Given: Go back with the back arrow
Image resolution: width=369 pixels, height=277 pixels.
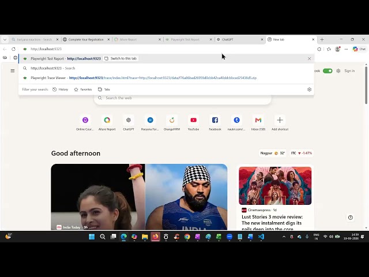Looking at the screenshot, I should click(x=5, y=49).
